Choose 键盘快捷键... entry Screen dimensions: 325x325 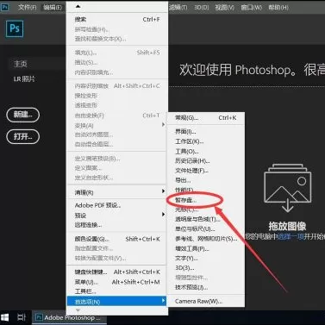pos(117,272)
